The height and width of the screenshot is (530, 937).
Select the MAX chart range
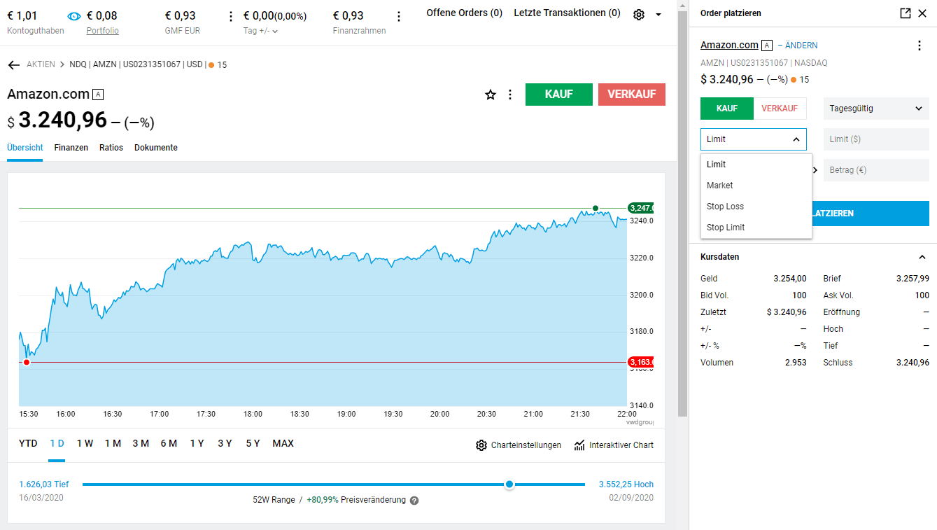[283, 443]
